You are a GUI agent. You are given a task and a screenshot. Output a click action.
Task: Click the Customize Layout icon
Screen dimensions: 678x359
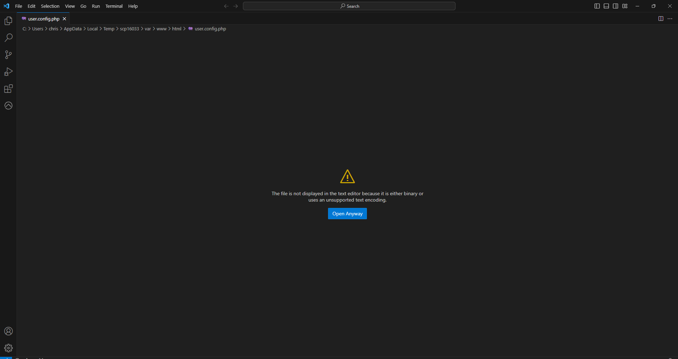(625, 6)
